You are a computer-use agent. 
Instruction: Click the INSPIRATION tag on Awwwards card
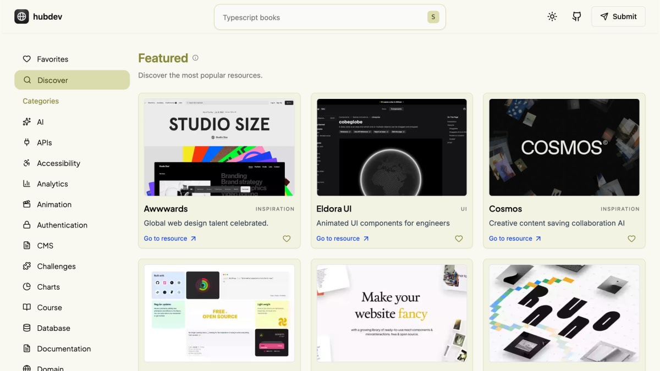pyautogui.click(x=275, y=209)
